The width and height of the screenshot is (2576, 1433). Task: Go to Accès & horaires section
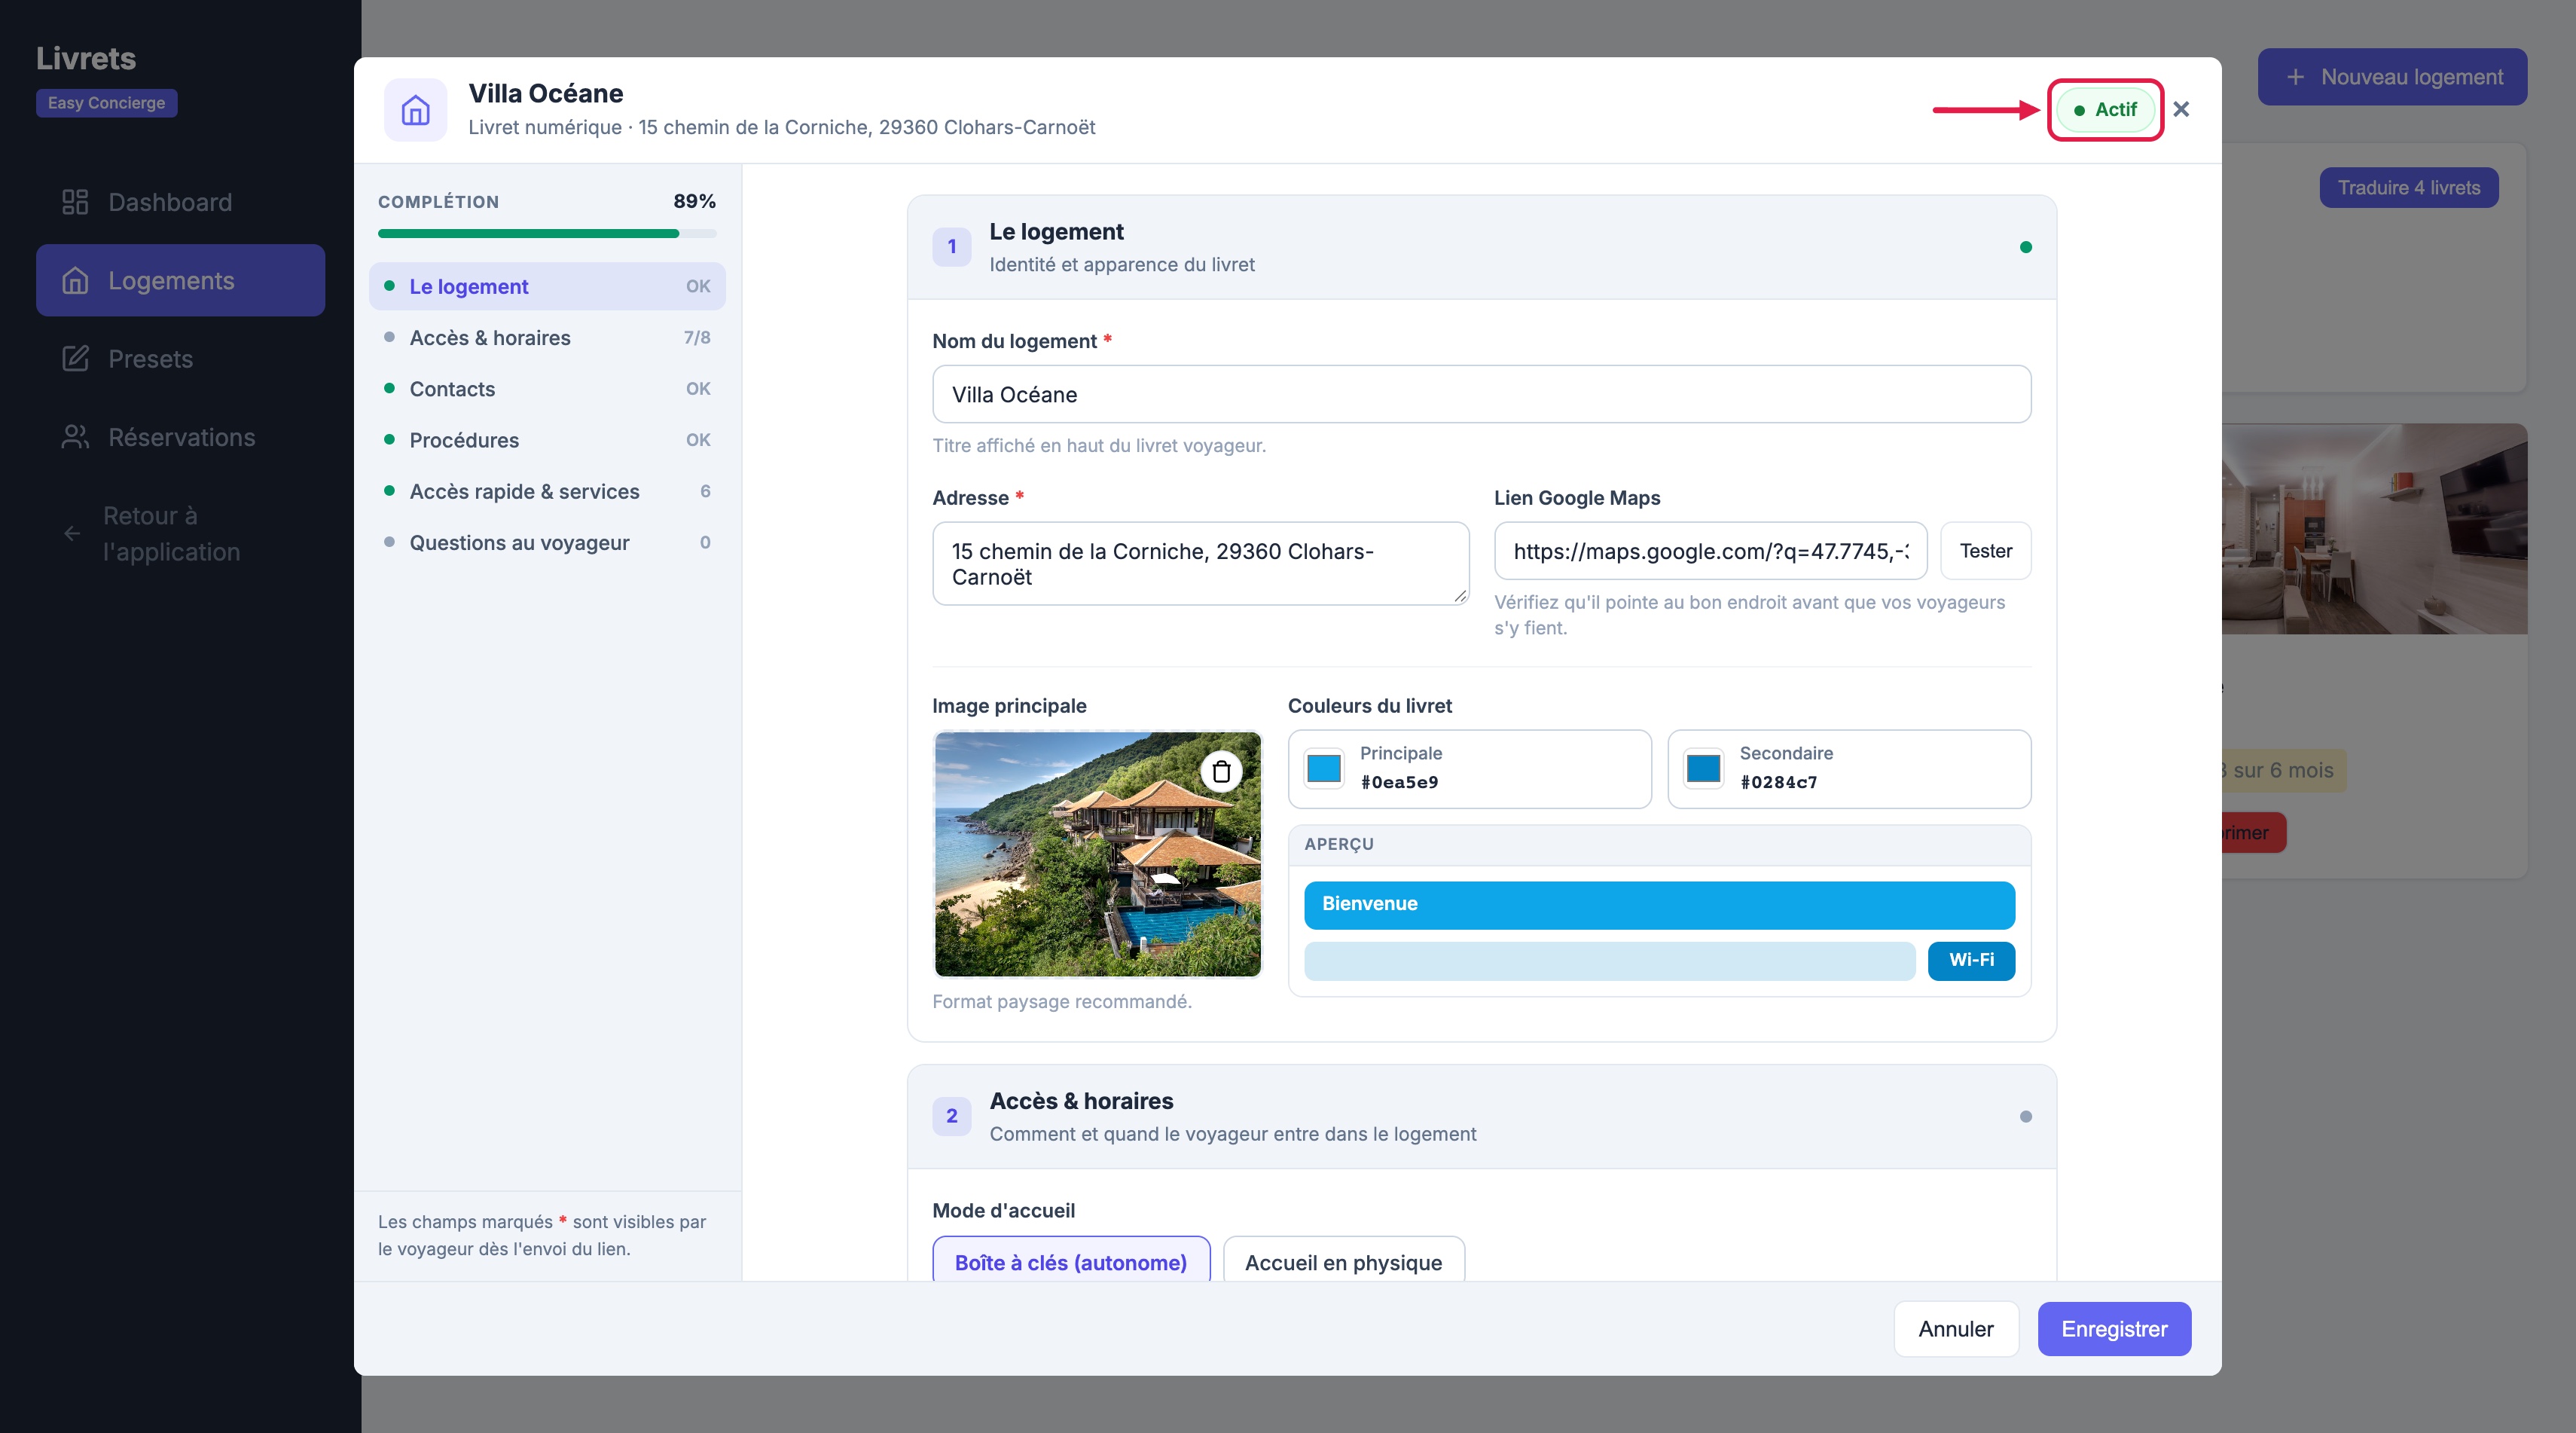[x=547, y=338]
